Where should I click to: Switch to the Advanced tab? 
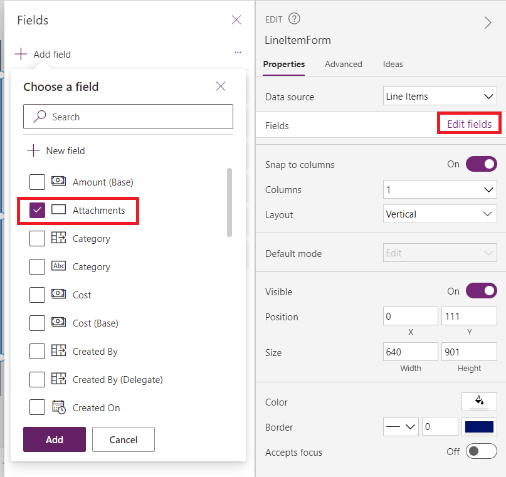point(343,64)
